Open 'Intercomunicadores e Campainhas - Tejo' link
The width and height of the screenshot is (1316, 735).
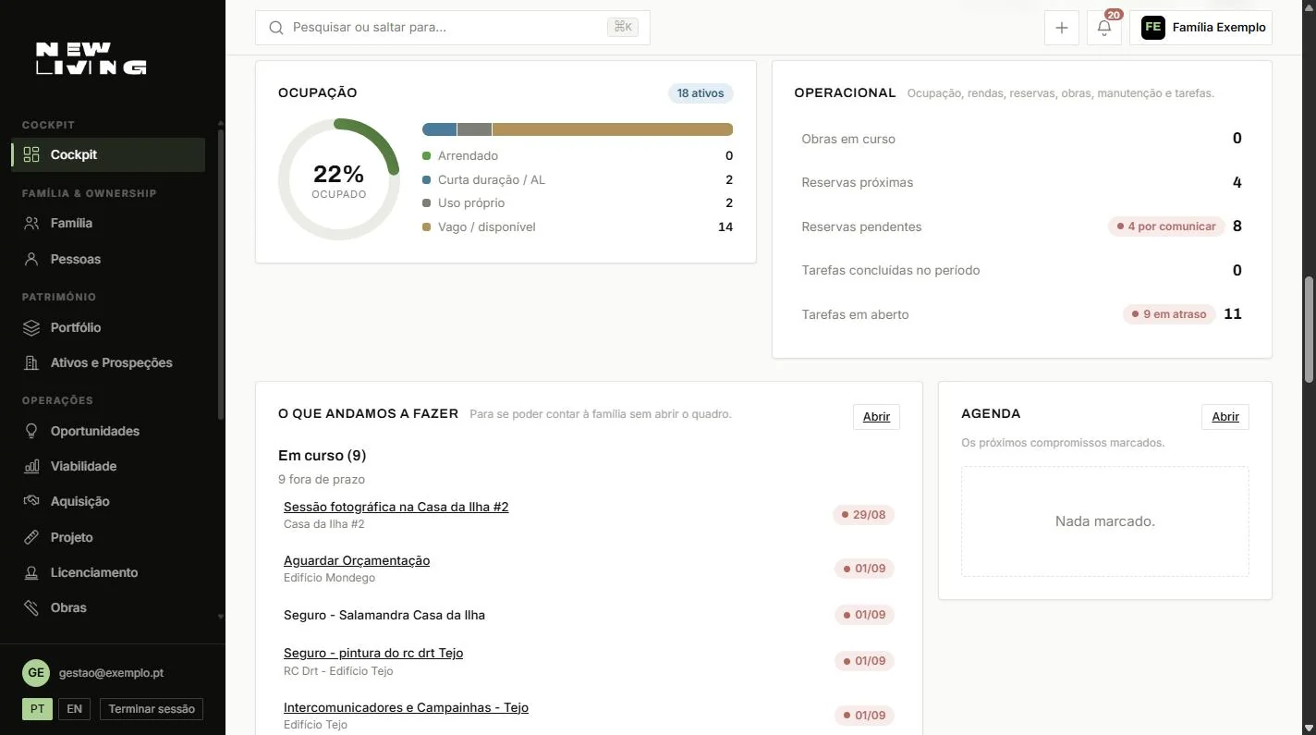pyautogui.click(x=406, y=707)
